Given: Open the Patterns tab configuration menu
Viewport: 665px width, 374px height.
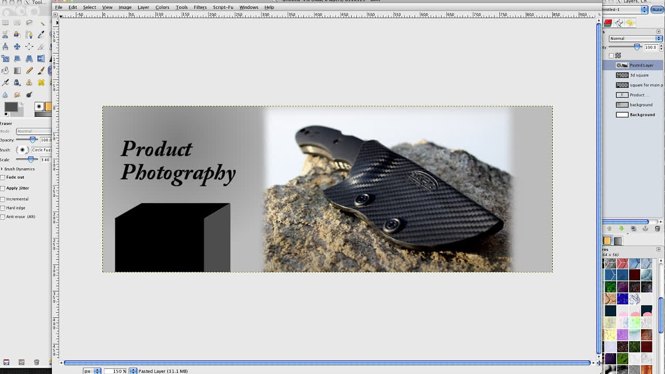Looking at the screenshot, I should click(658, 249).
